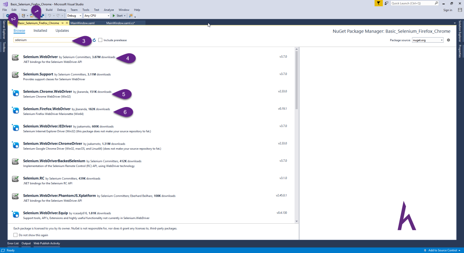464x253 pixels.
Task: Switch to the MainWindow.xaml document tab
Action: 83,23
